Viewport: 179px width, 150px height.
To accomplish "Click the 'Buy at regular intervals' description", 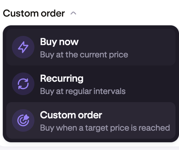I will tap(83, 91).
